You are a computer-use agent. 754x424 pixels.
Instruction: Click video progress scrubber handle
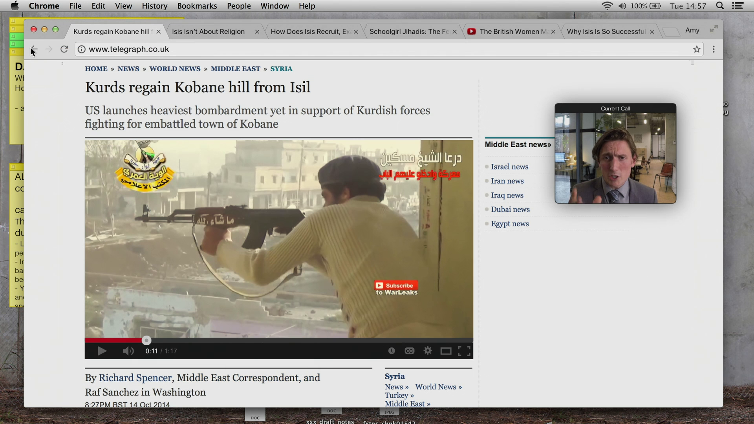pyautogui.click(x=146, y=340)
